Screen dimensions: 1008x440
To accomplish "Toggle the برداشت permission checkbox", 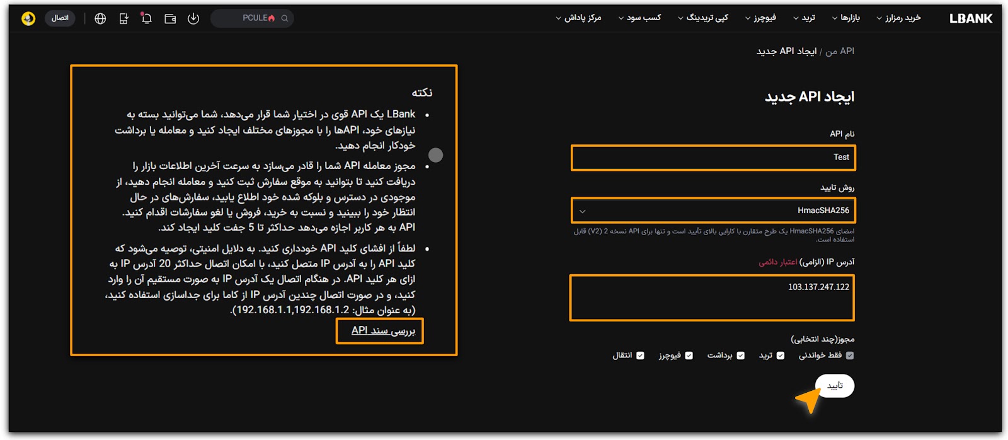I will click(x=741, y=356).
